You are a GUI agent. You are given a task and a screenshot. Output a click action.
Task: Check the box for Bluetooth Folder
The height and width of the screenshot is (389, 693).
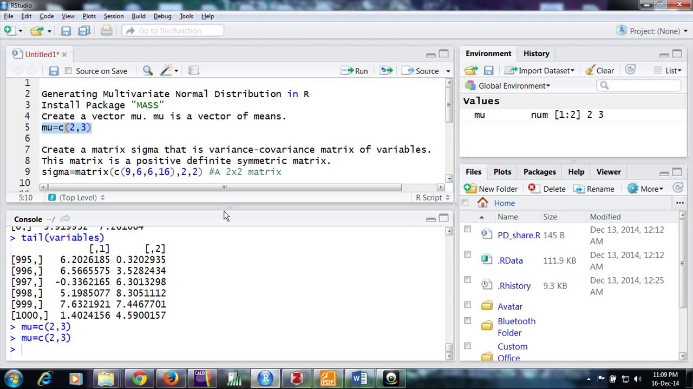[467, 320]
